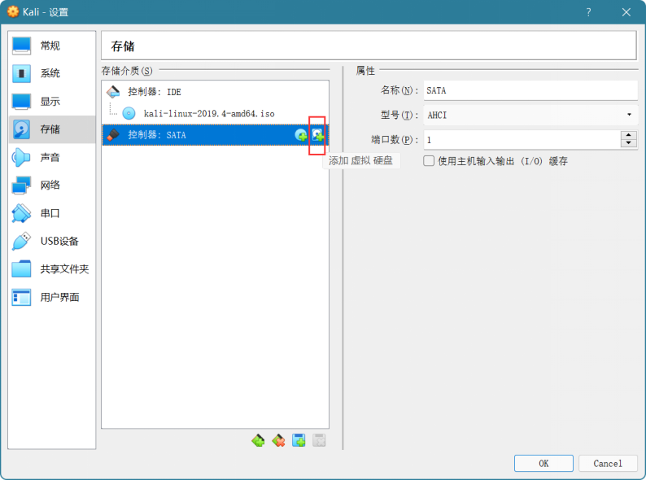The image size is (646, 480).
Task: Click the 共享文件夹 folder icon
Action: pyautogui.click(x=21, y=269)
